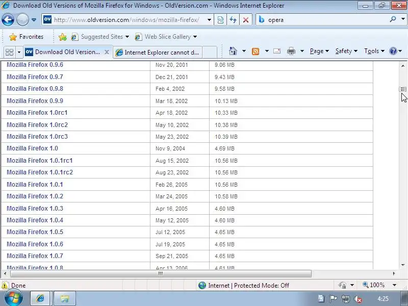Click Internet Explorer taskbar icon
Screen dimensions: 408x306
pos(40,298)
